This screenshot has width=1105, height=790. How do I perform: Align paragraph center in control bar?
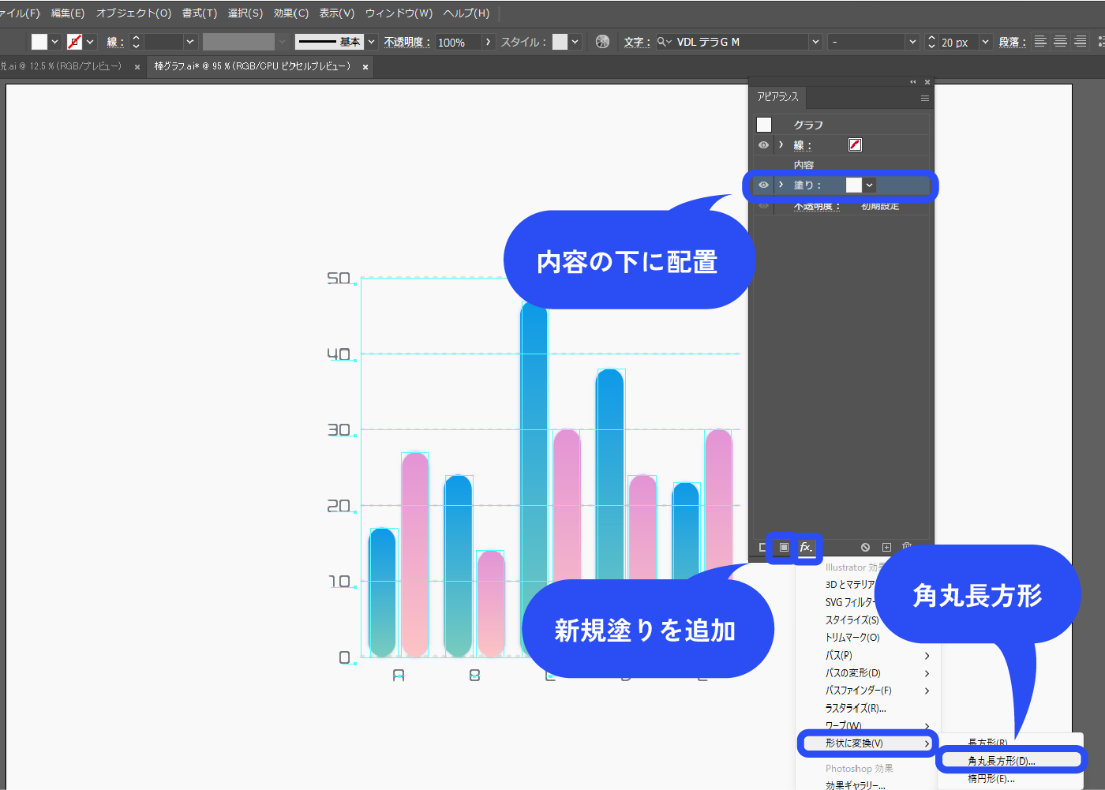point(1060,42)
